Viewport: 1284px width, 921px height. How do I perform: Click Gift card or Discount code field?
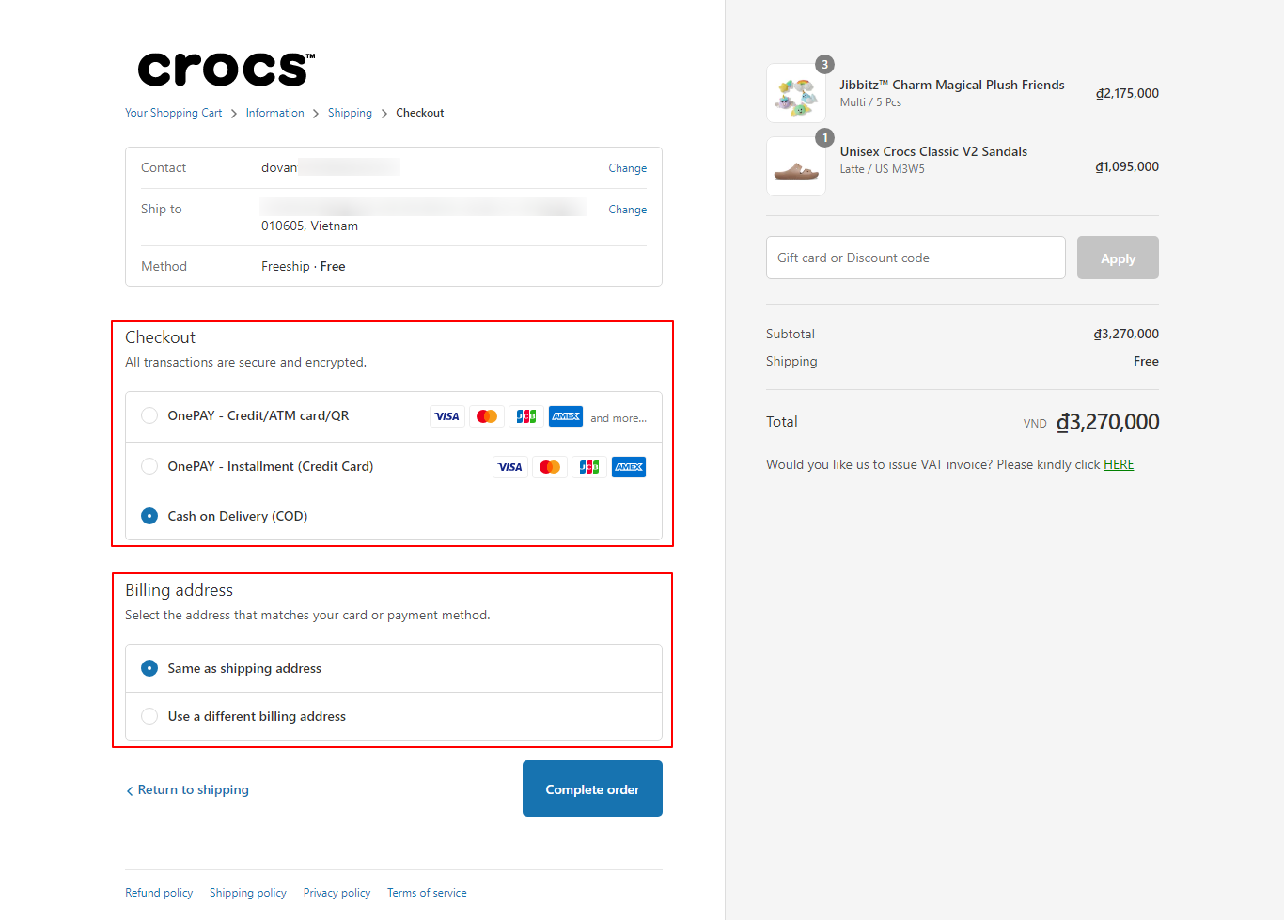tap(916, 258)
